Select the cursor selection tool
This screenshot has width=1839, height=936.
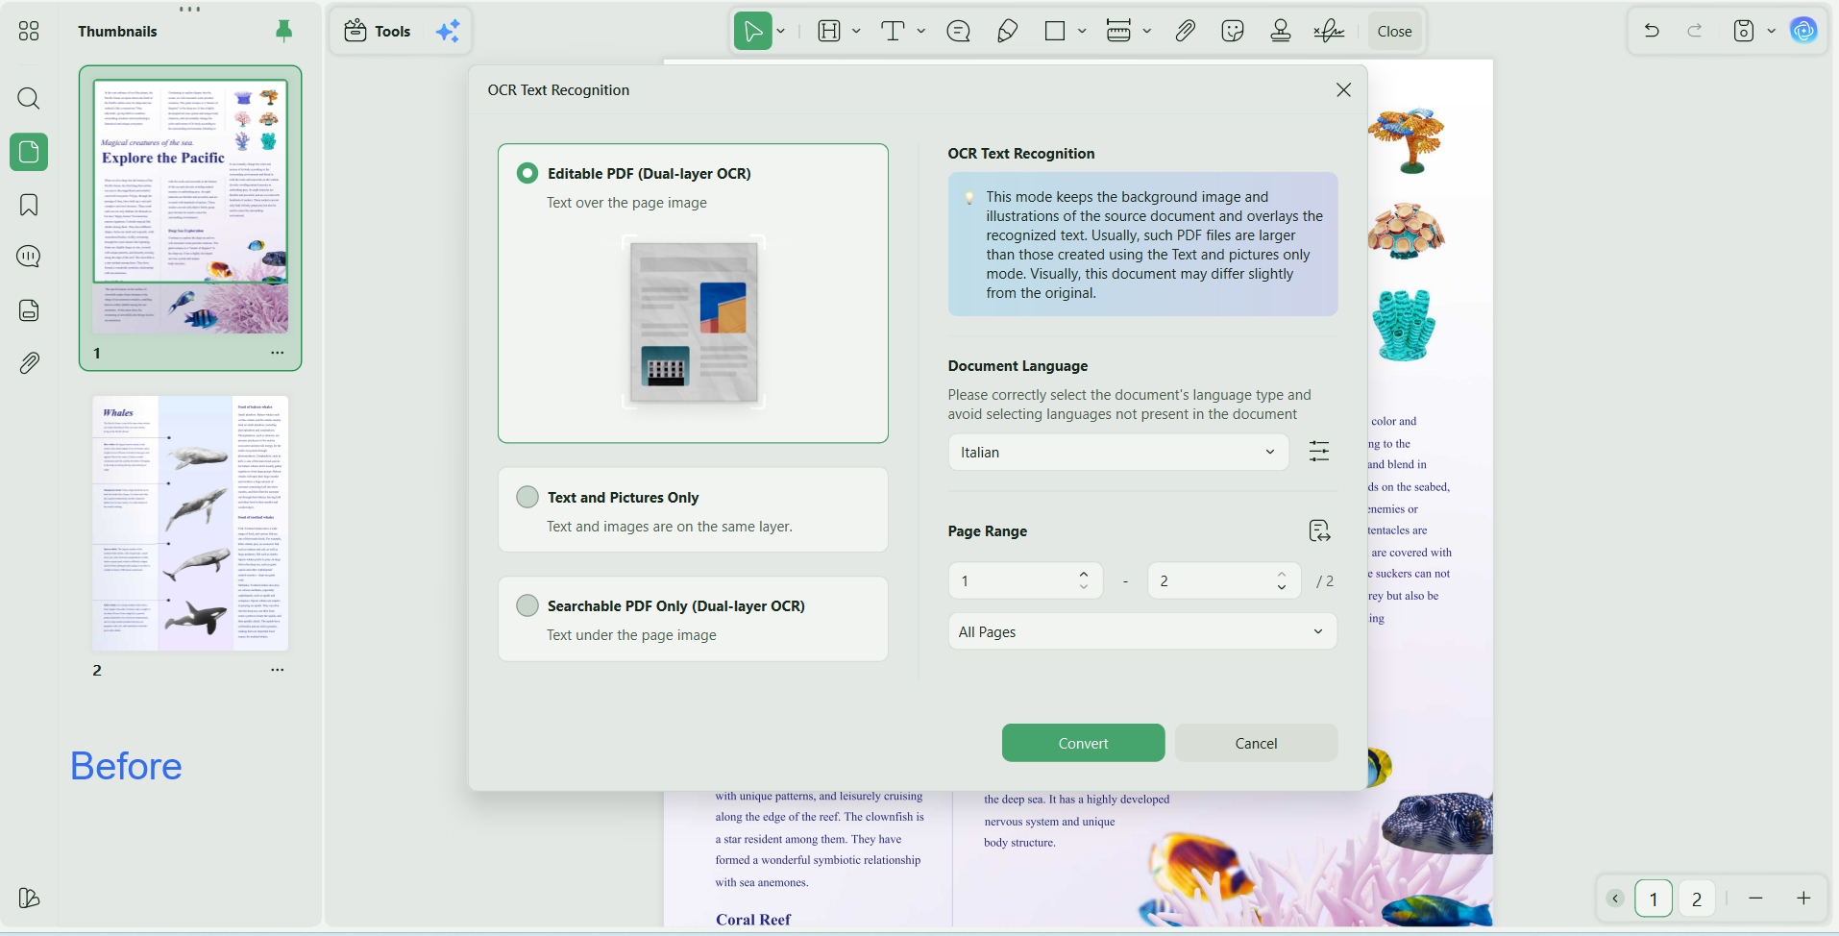[753, 31]
